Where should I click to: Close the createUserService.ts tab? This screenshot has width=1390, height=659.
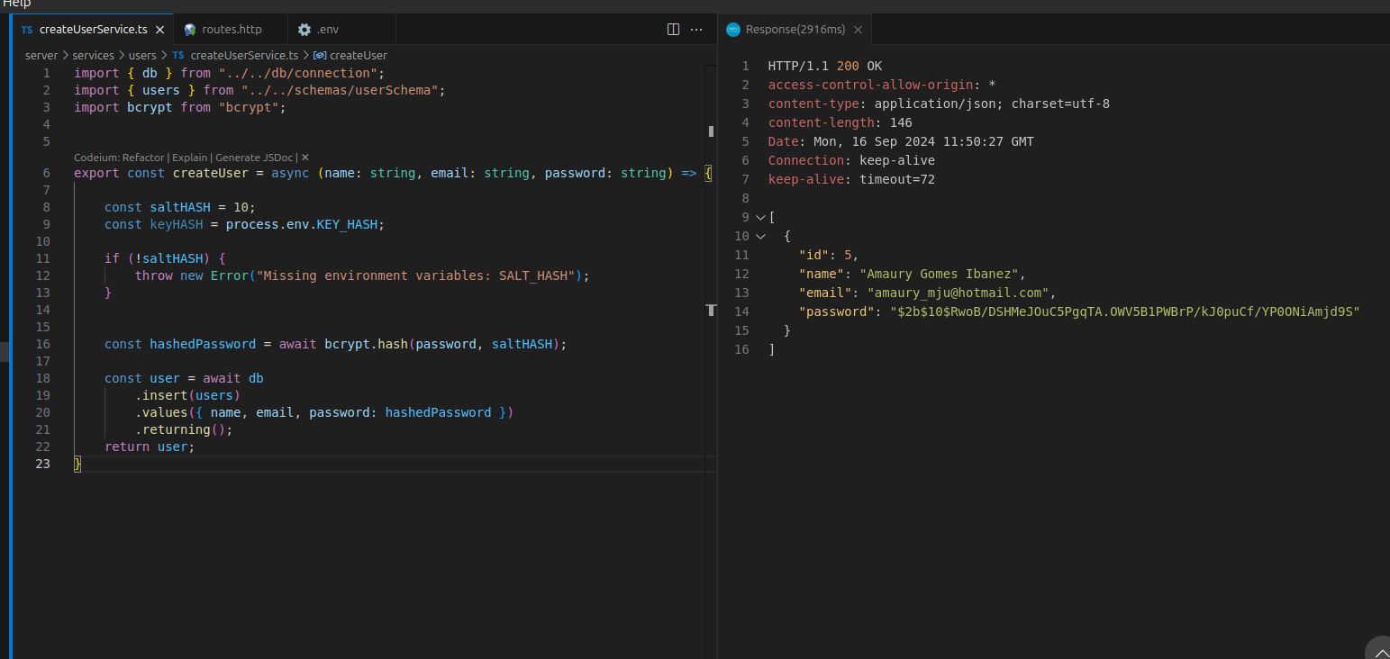point(159,30)
